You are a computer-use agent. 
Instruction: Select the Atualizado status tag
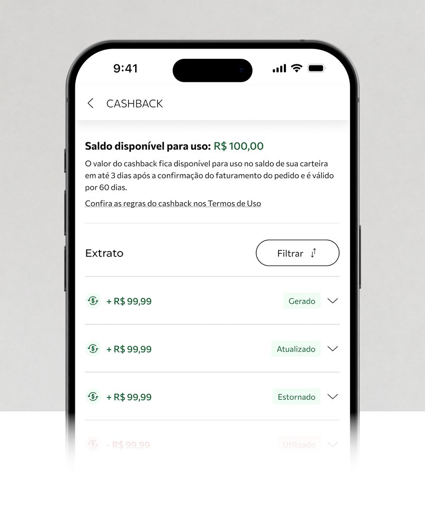(x=296, y=349)
